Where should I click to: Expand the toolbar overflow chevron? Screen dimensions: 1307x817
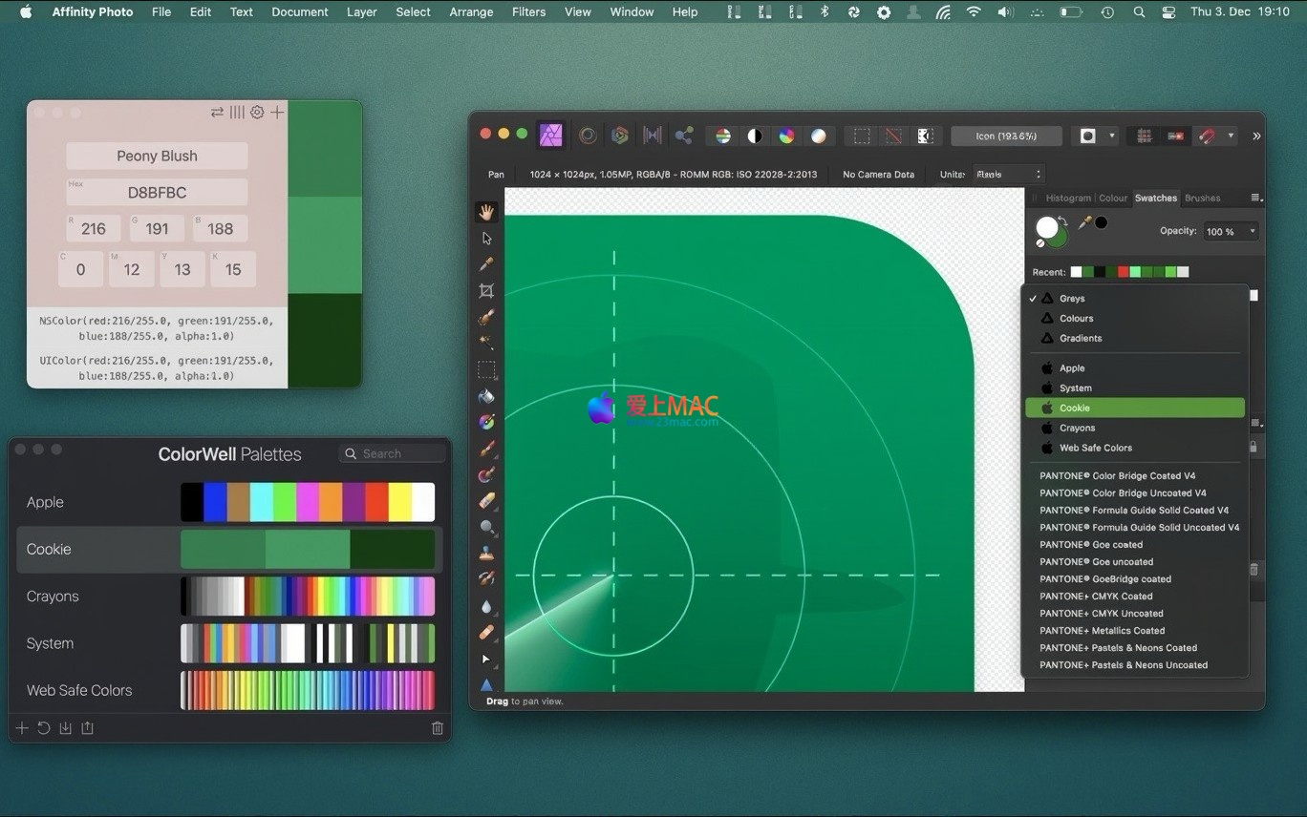(1256, 136)
